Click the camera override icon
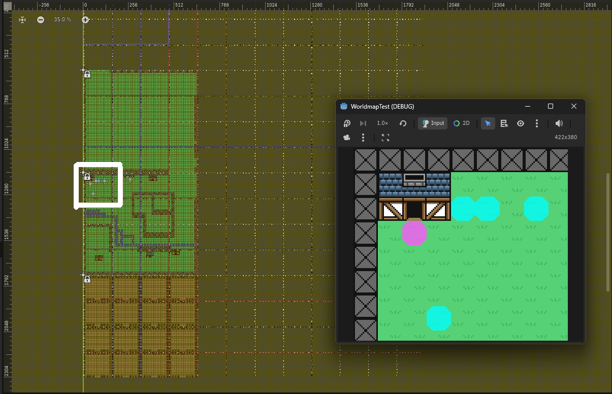Screen dimensions: 612x394 [347, 138]
